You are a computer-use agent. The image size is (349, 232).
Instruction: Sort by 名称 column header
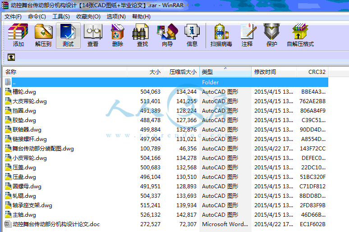pyautogui.click(x=65, y=72)
